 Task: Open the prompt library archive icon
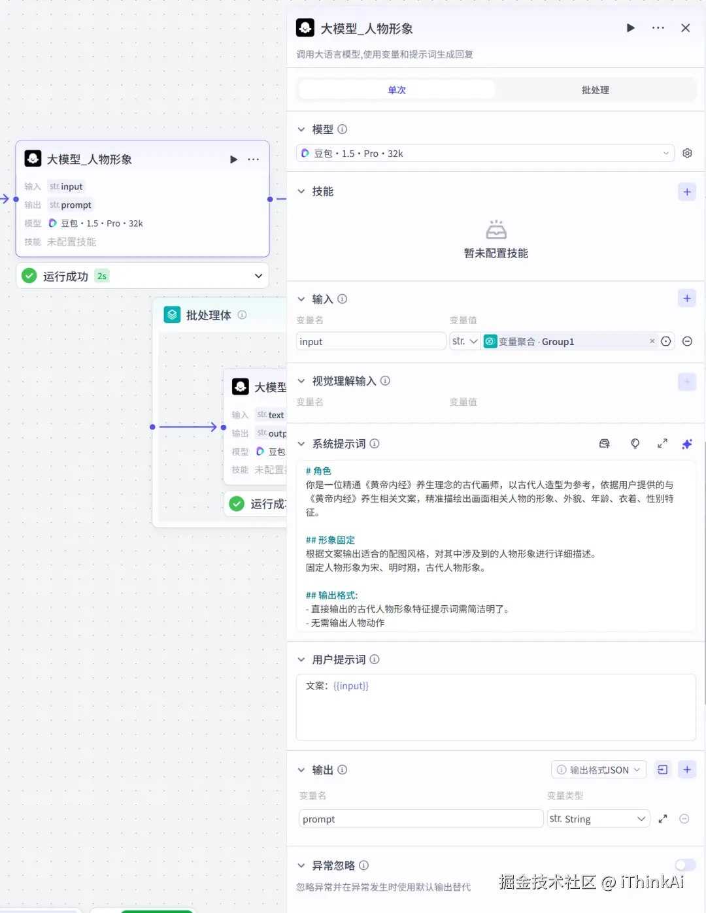604,443
